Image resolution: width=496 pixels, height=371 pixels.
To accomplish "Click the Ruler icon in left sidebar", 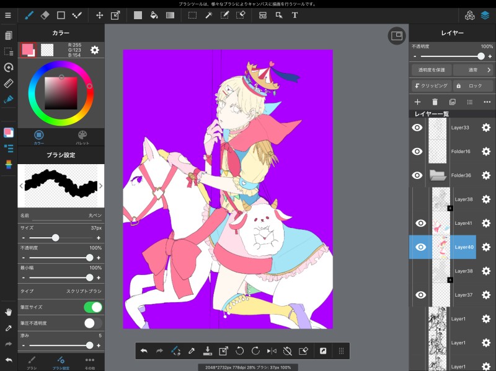I will point(9,83).
